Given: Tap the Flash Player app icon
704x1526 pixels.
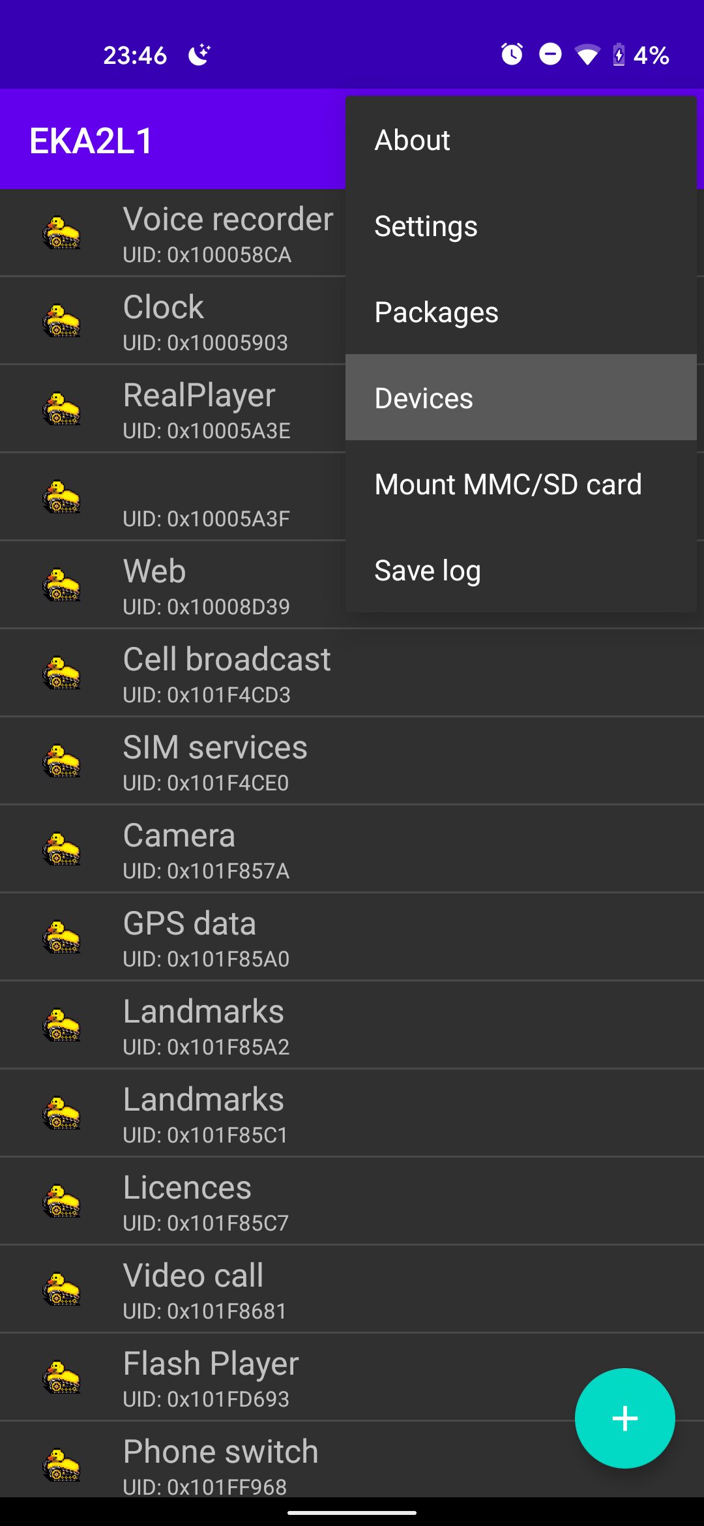Looking at the screenshot, I should [62, 1377].
